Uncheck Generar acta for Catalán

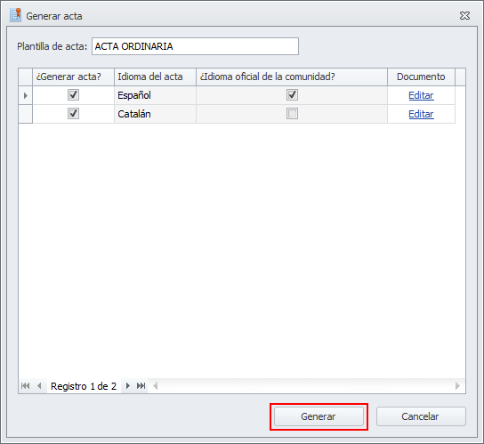click(x=73, y=114)
